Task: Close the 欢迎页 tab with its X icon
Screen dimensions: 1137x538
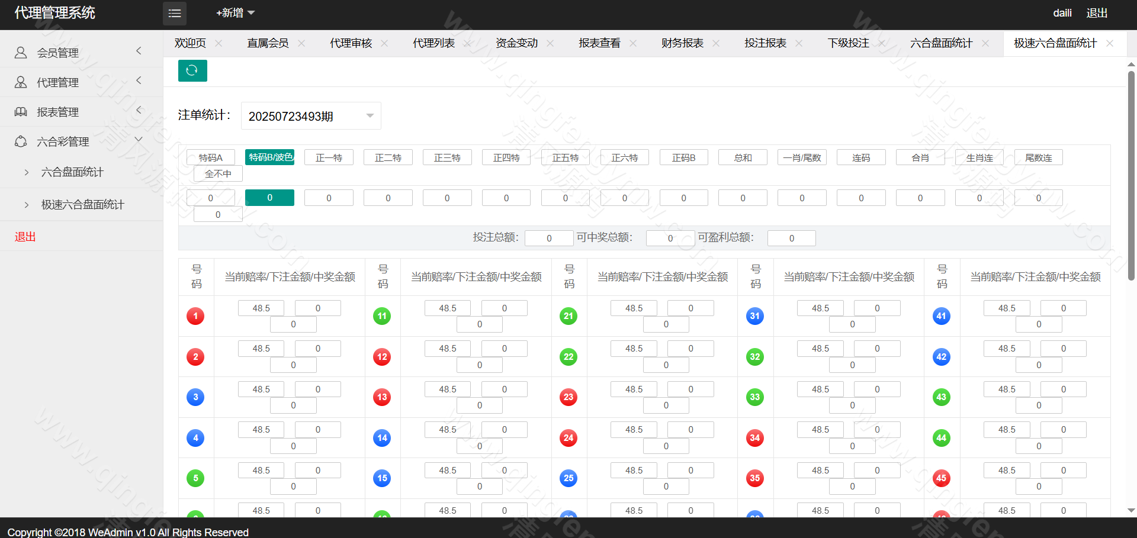Action: click(x=219, y=43)
